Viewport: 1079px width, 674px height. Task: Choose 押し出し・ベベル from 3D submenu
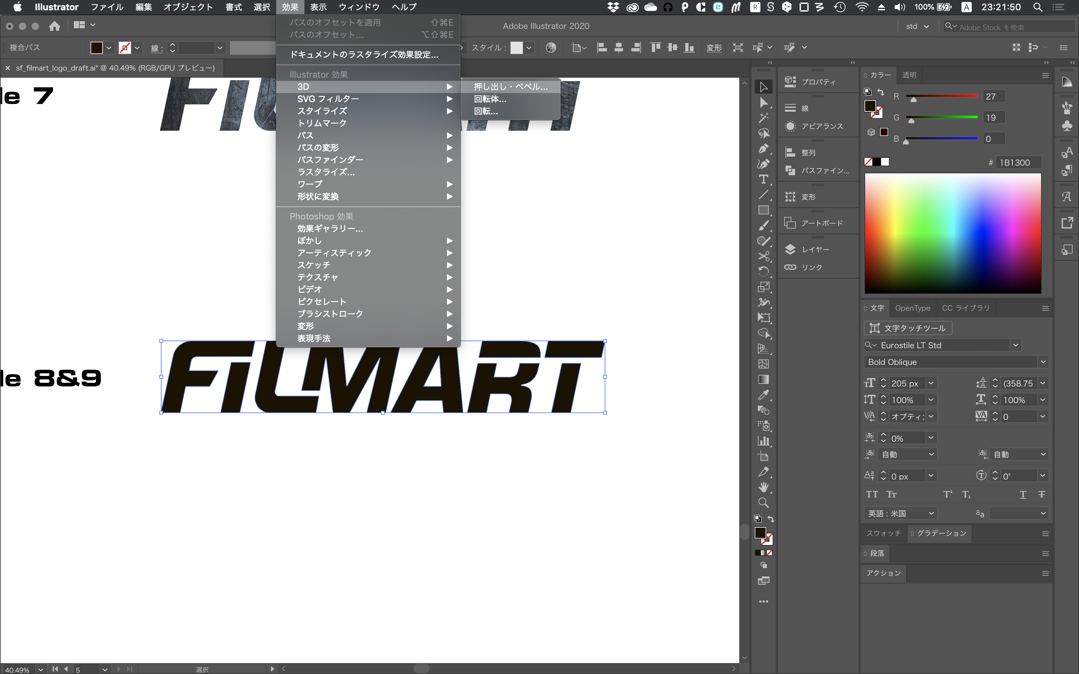(x=511, y=87)
